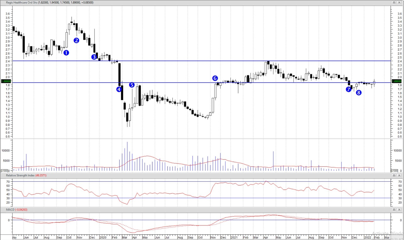The height and width of the screenshot is (240, 404).
Task: Select the number 6 marker above the lower line
Action: coord(215,78)
